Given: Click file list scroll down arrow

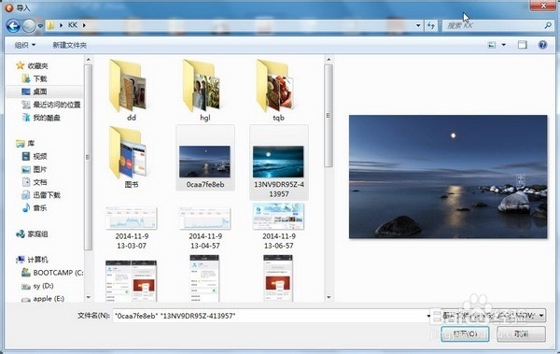Looking at the screenshot, I should 329,297.
